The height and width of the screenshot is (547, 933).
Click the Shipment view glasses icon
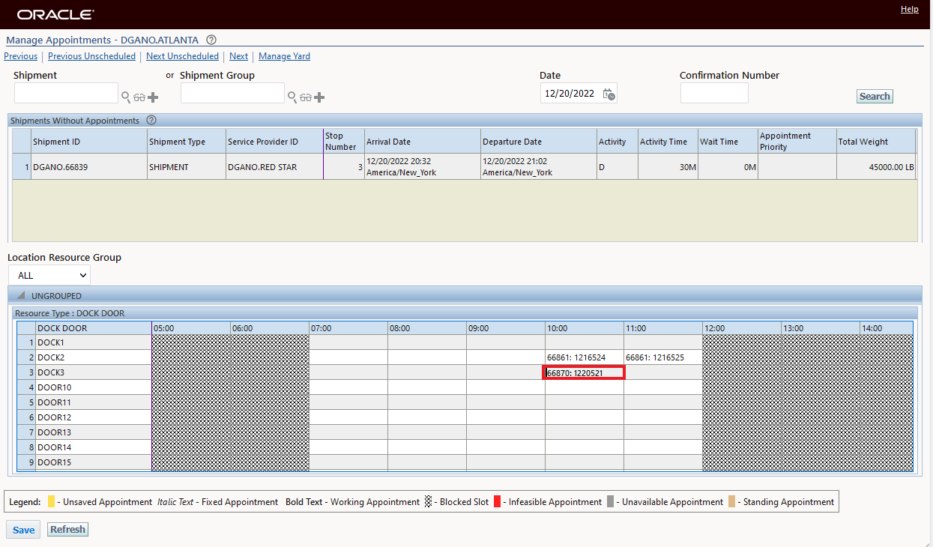(139, 97)
